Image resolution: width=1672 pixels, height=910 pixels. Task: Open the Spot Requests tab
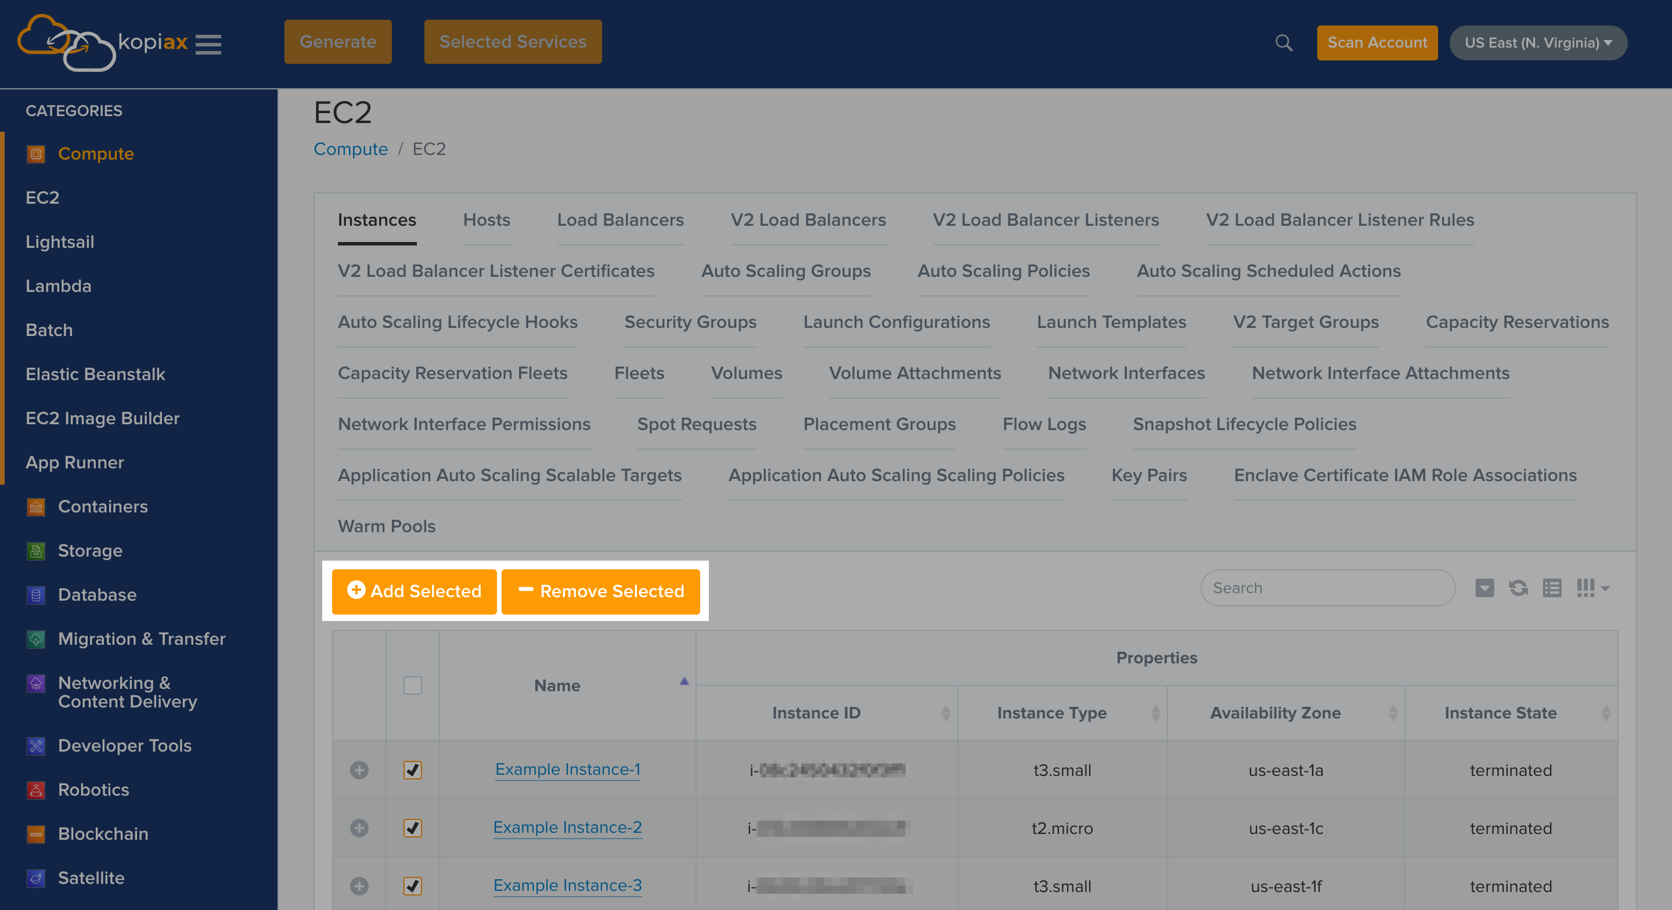pyautogui.click(x=697, y=424)
